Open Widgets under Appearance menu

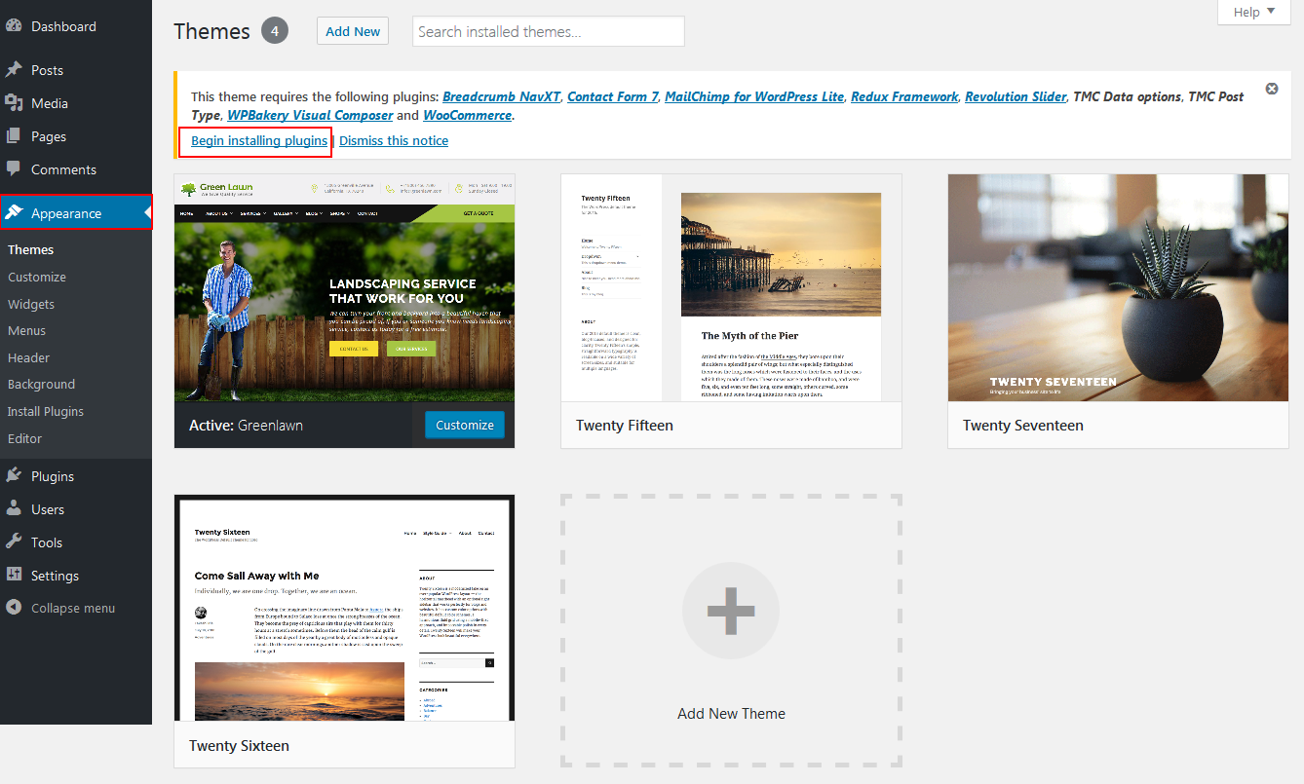coord(31,304)
